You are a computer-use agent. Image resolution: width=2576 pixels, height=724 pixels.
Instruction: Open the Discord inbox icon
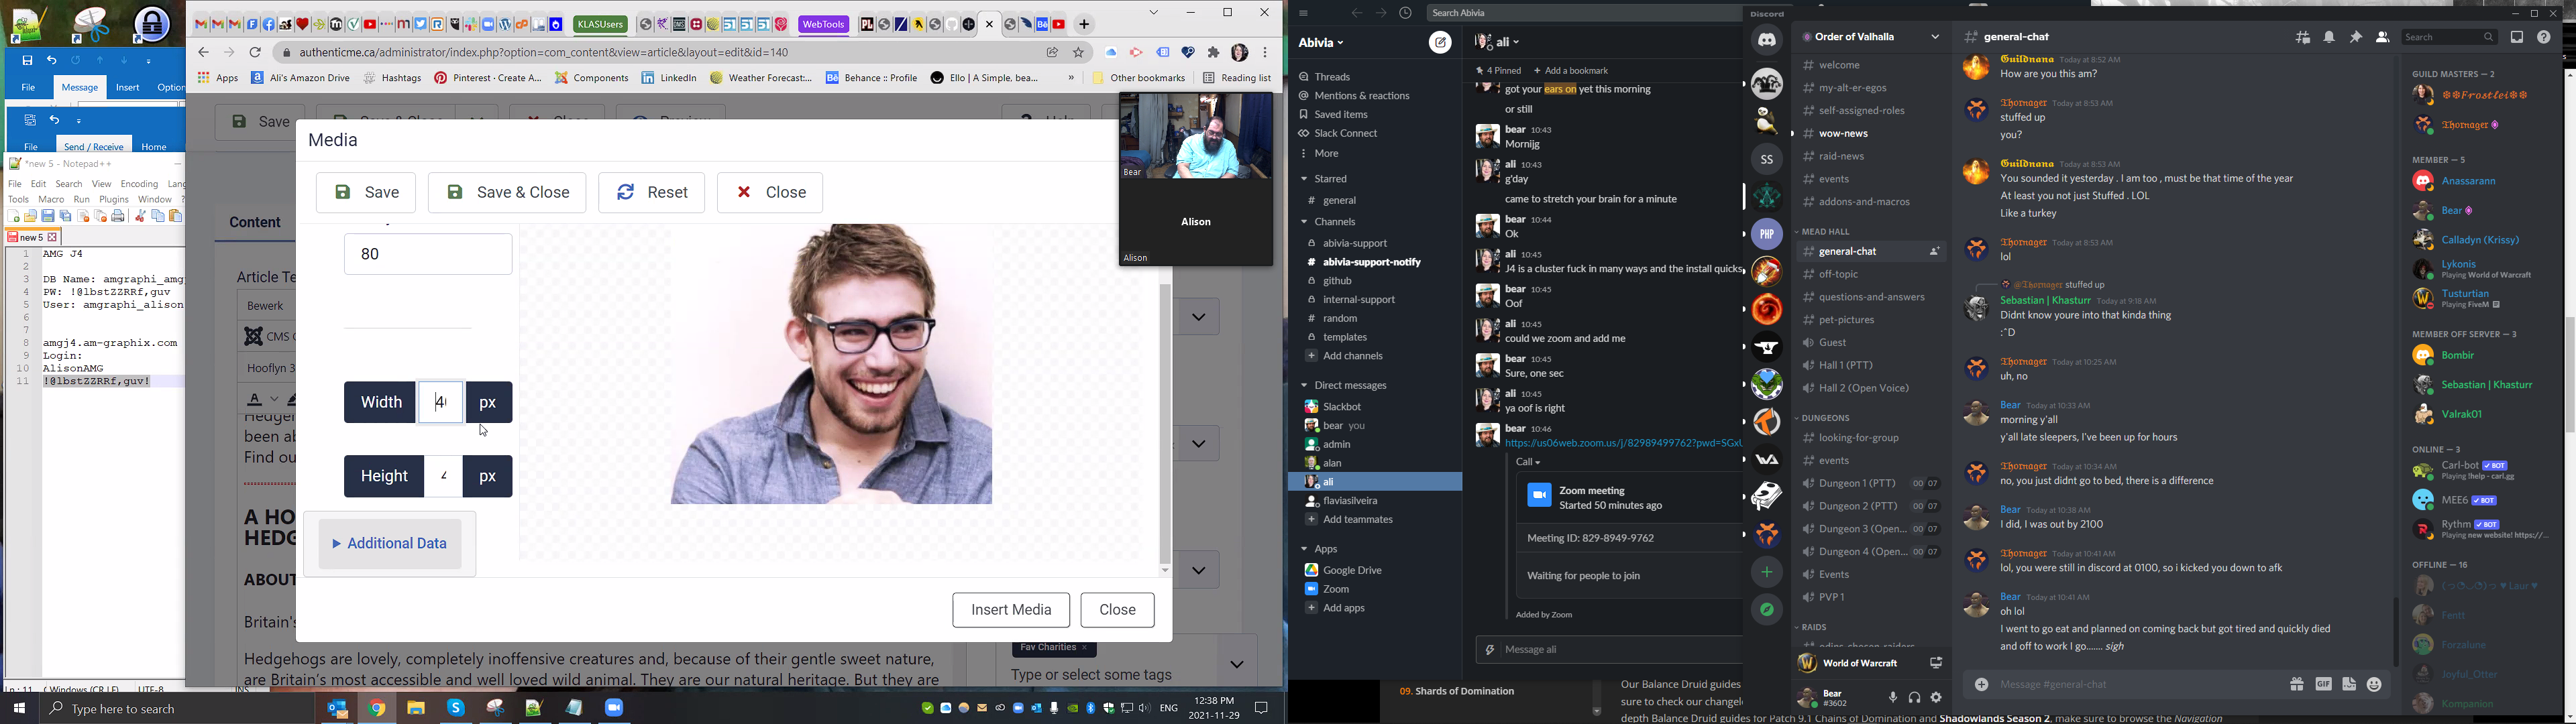pyautogui.click(x=2517, y=38)
